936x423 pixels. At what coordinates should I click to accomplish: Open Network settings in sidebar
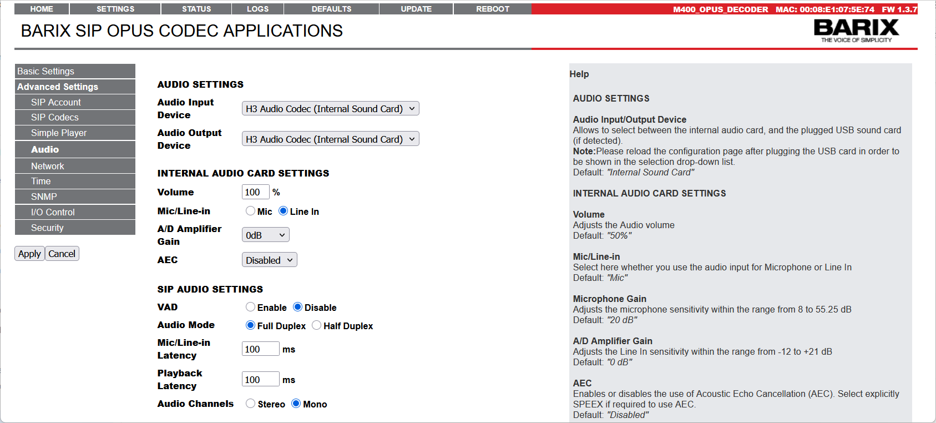click(75, 166)
